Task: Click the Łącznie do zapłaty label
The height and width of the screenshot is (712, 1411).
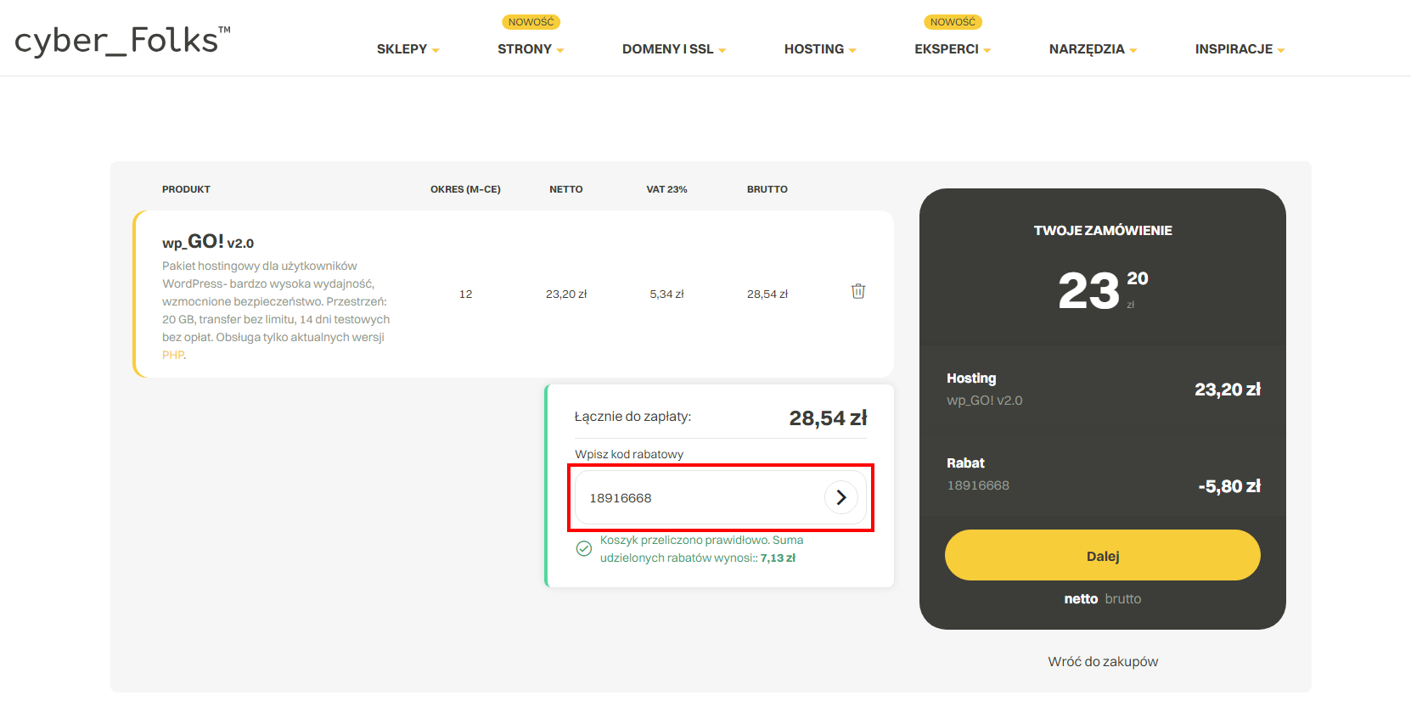Action: point(632,417)
